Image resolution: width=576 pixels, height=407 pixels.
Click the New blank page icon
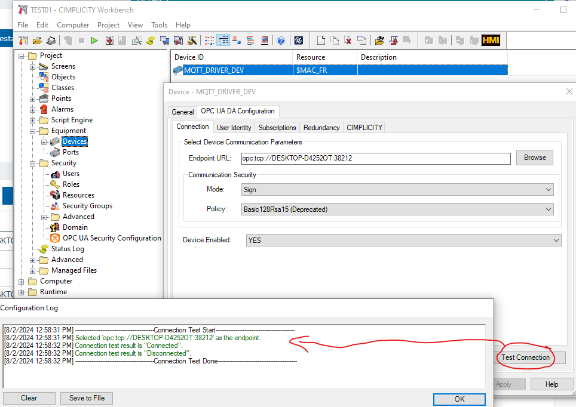click(321, 41)
